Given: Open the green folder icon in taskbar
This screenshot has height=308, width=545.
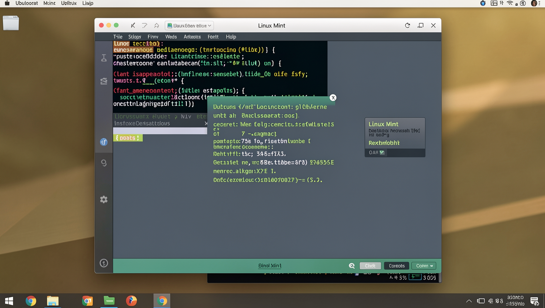Looking at the screenshot, I should pyautogui.click(x=109, y=301).
